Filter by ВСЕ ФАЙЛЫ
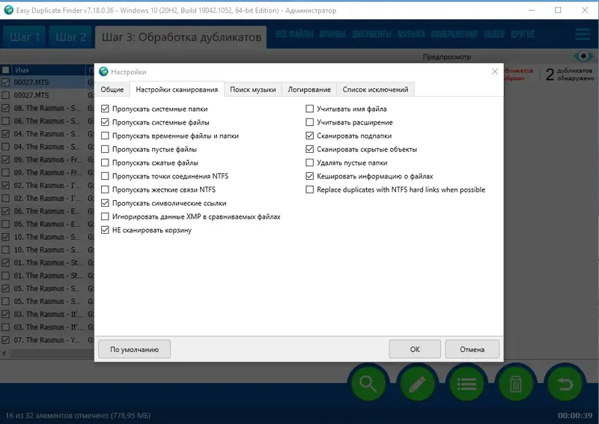The width and height of the screenshot is (599, 424). coord(294,34)
